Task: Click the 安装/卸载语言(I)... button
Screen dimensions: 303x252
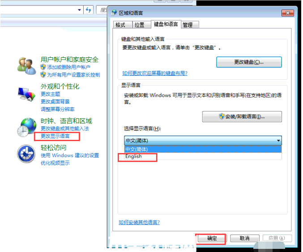Action: [x=242, y=116]
